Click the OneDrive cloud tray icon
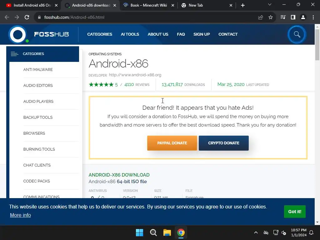The height and width of the screenshot is (240, 320). pyautogui.click(x=266, y=232)
